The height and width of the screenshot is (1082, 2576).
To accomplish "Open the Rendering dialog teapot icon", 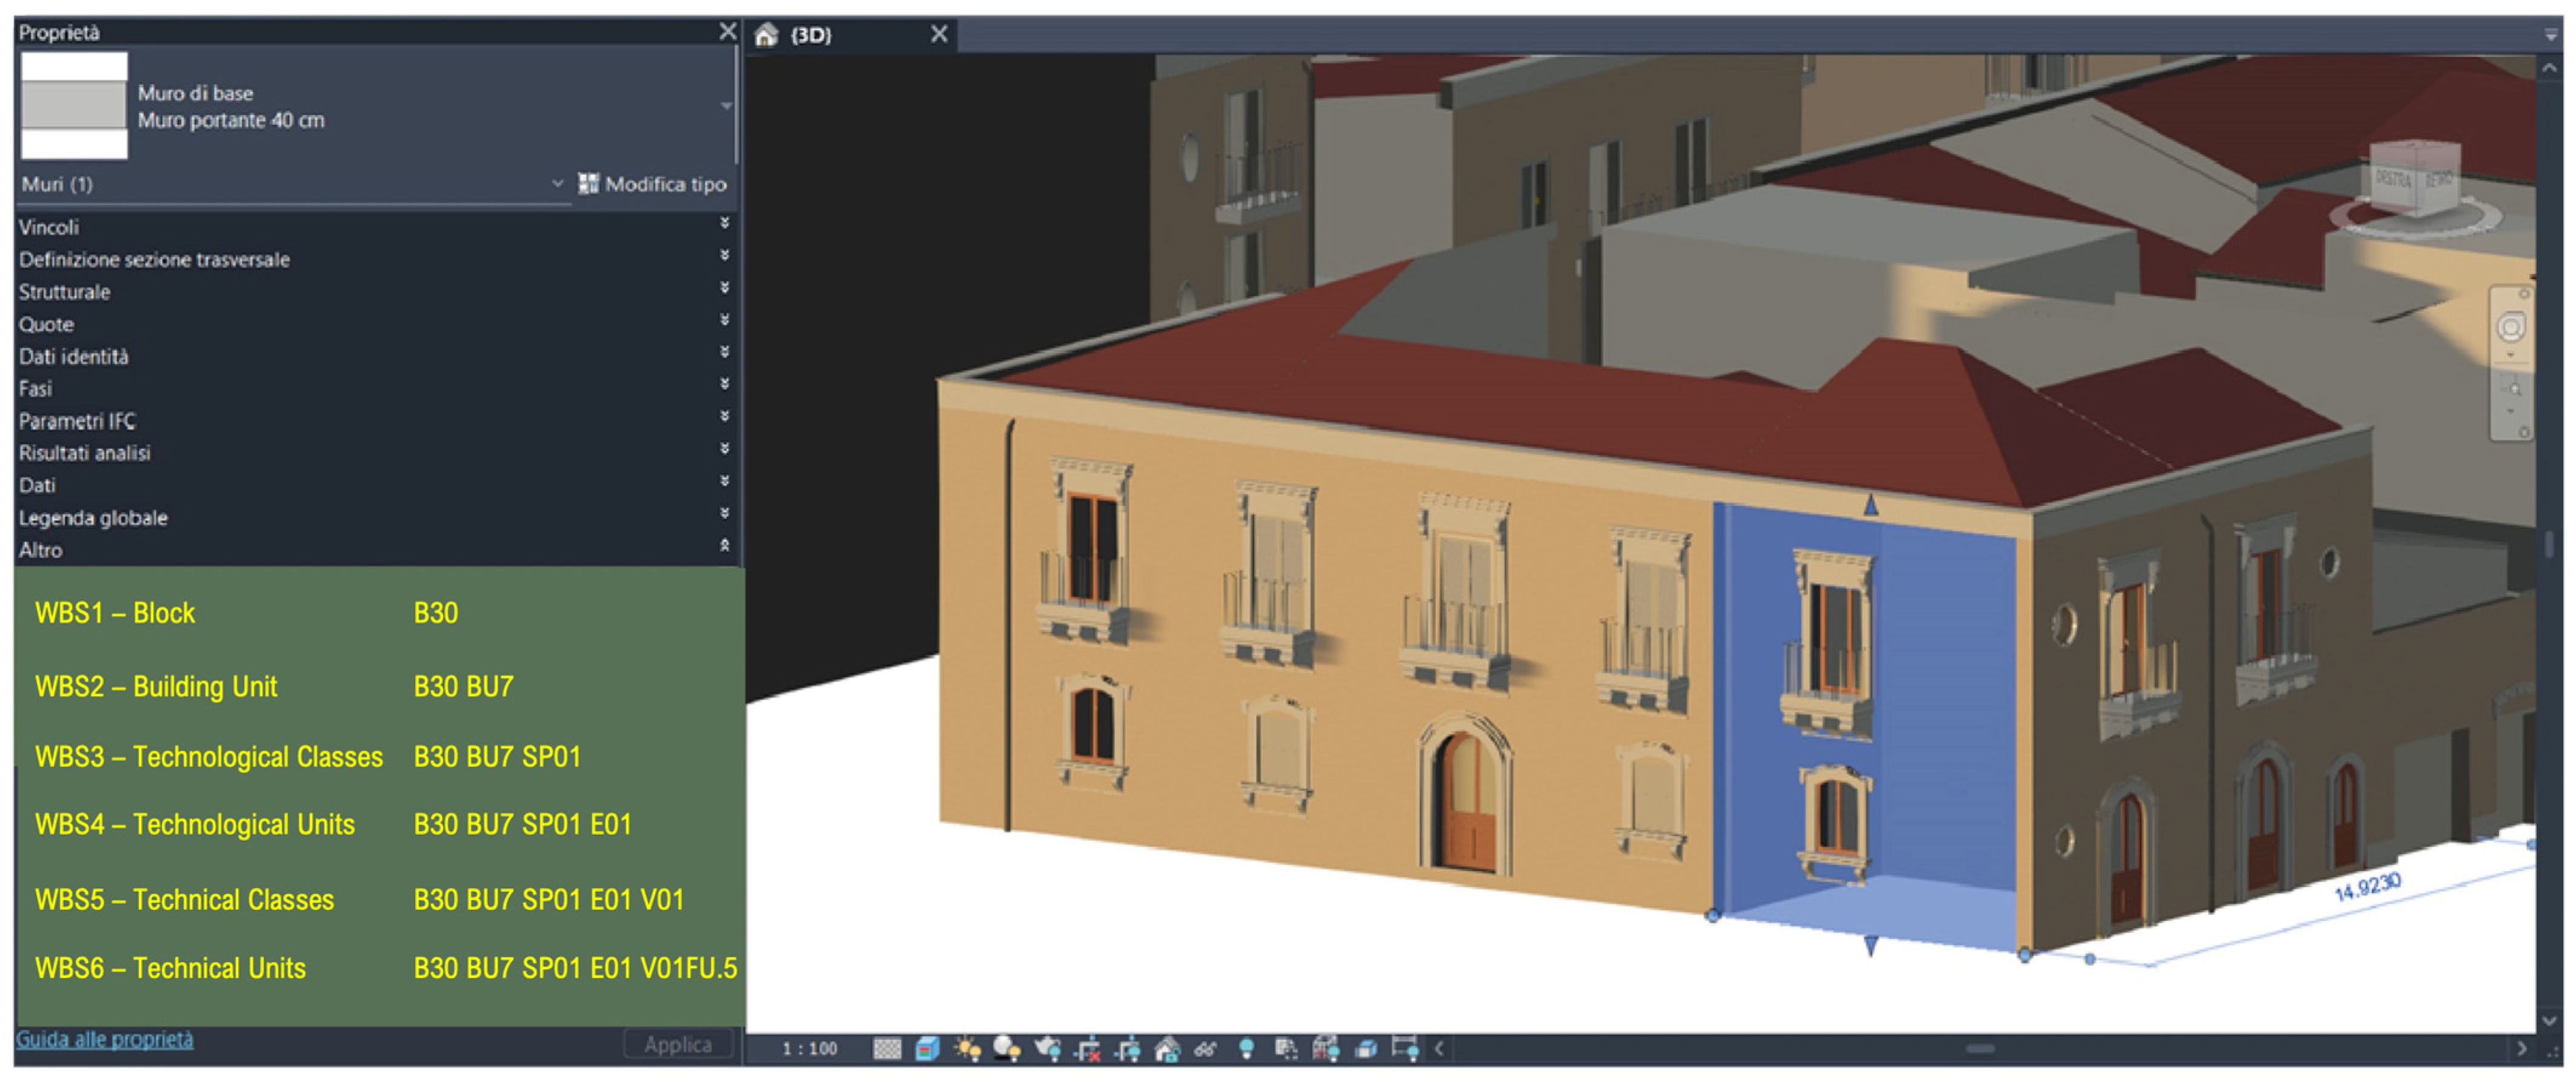I will [x=1047, y=1048].
